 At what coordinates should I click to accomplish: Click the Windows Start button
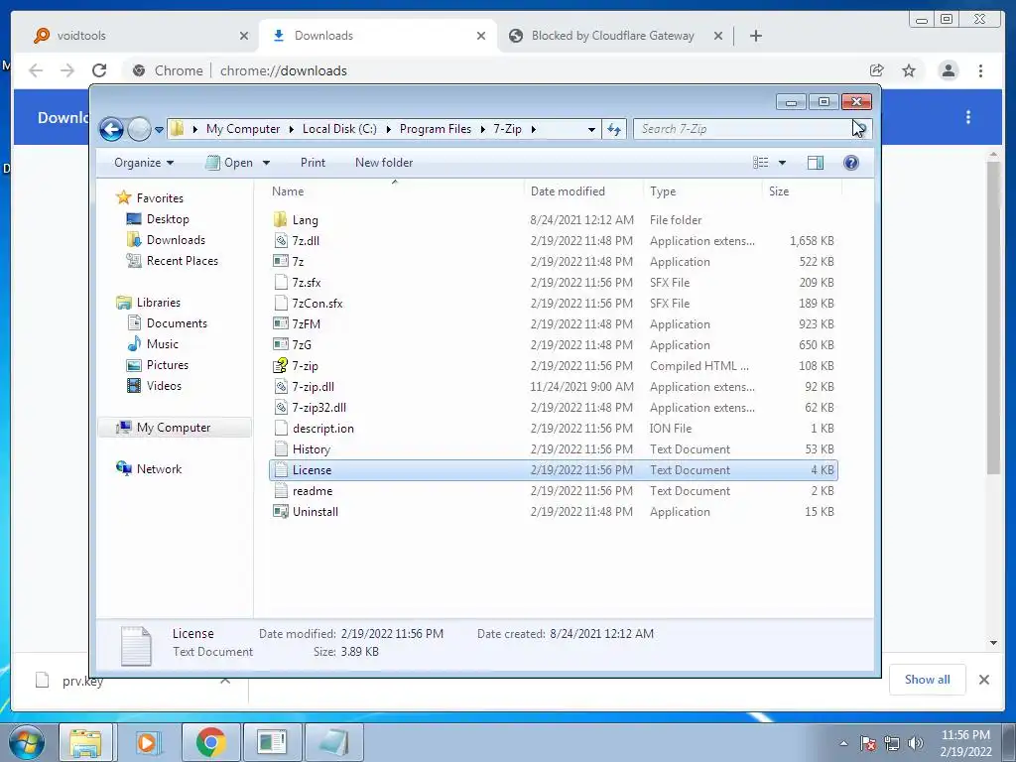(x=27, y=742)
